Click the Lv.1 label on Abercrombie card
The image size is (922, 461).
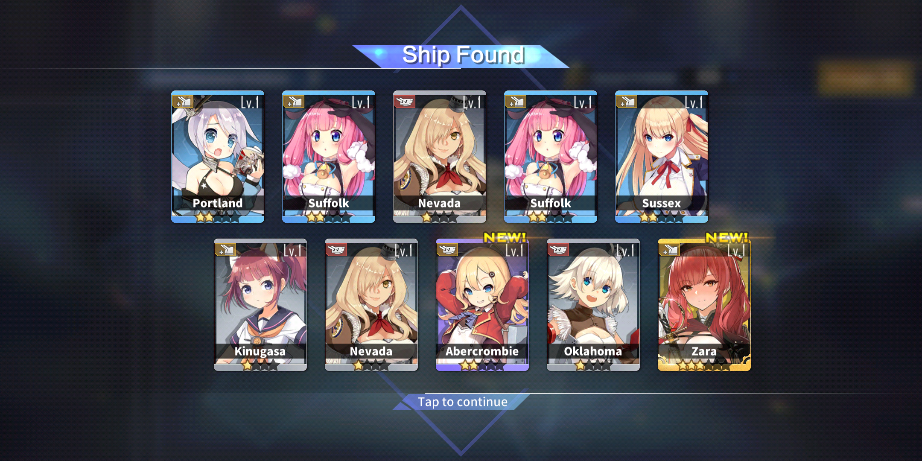(514, 251)
